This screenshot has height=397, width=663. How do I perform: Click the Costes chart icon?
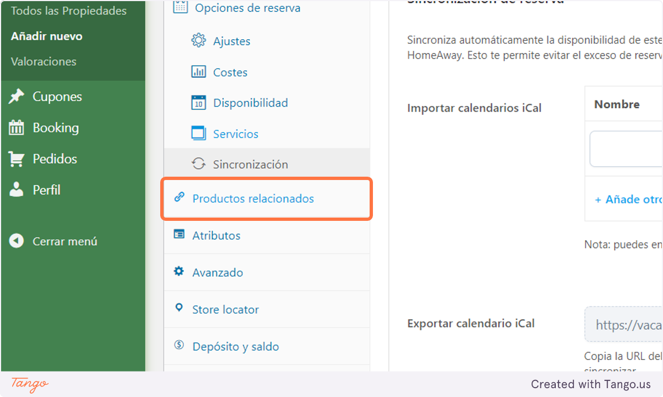pos(198,72)
